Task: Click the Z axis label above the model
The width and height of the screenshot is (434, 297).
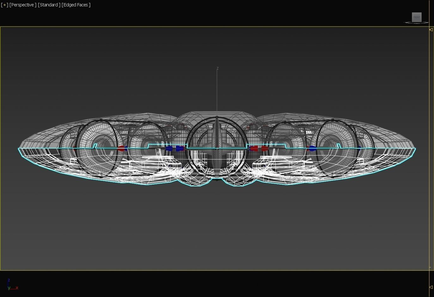Action: point(217,68)
